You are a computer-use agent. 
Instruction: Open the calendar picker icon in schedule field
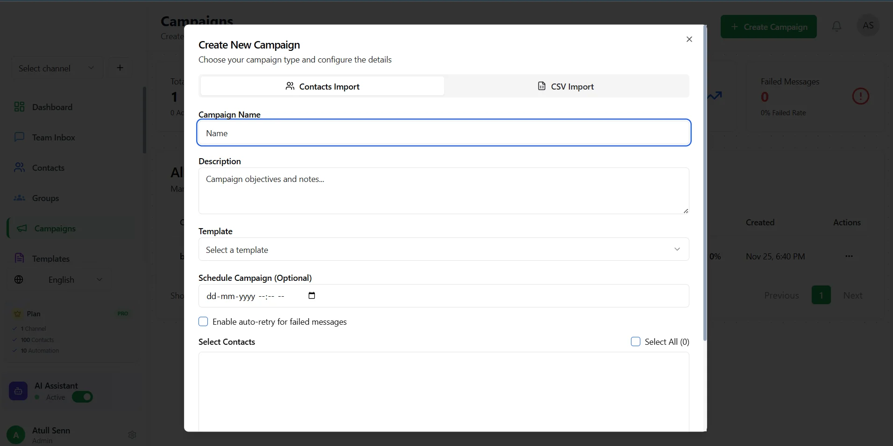312,295
